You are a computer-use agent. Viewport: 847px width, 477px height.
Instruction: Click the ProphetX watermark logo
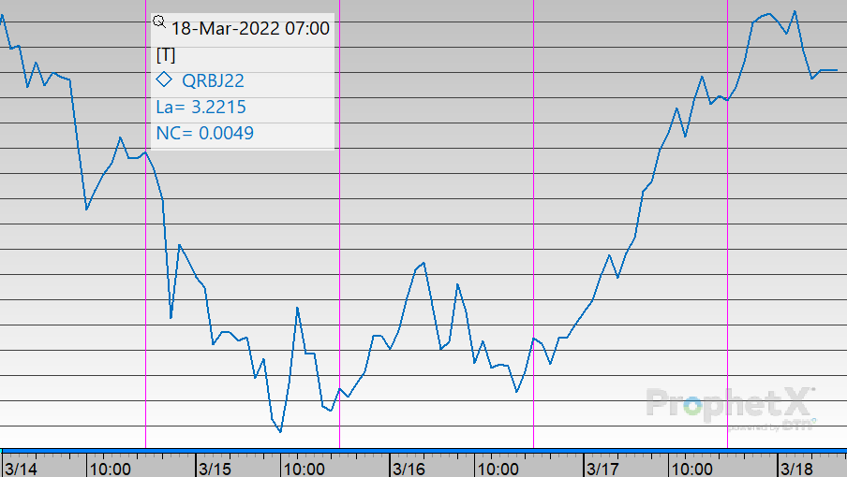(731, 405)
